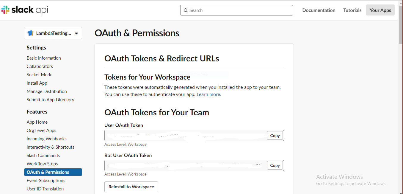Select Submit to App Directory
The width and height of the screenshot is (403, 194).
51,100
